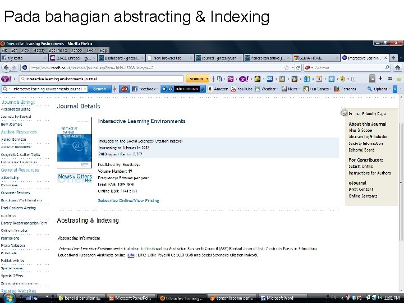
Task: Click the Forward navigation arrow
Action: (x=14, y=68)
